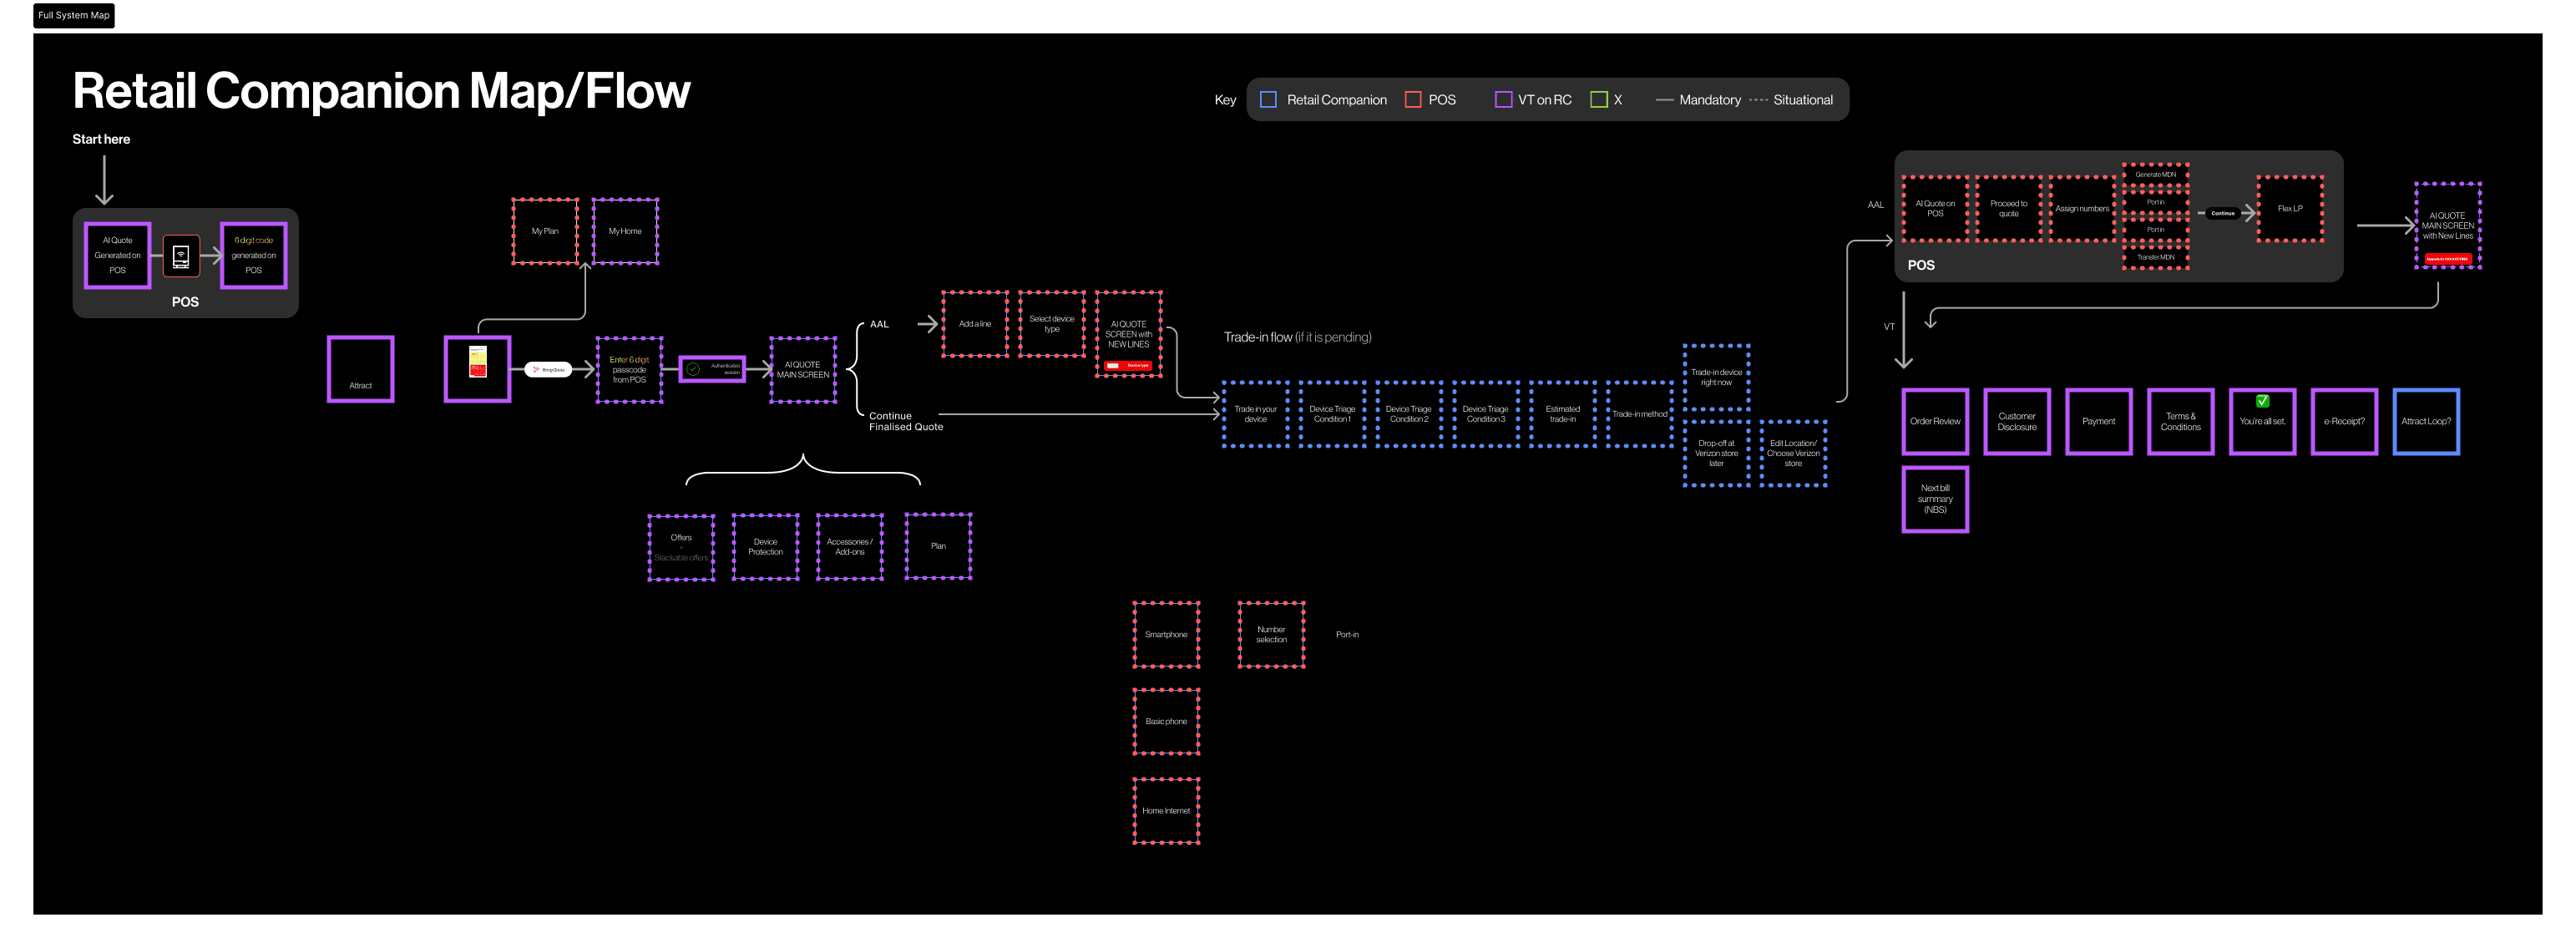Select the Proceed to quote node
Screen dimensions: 2576x948
coord(2009,209)
